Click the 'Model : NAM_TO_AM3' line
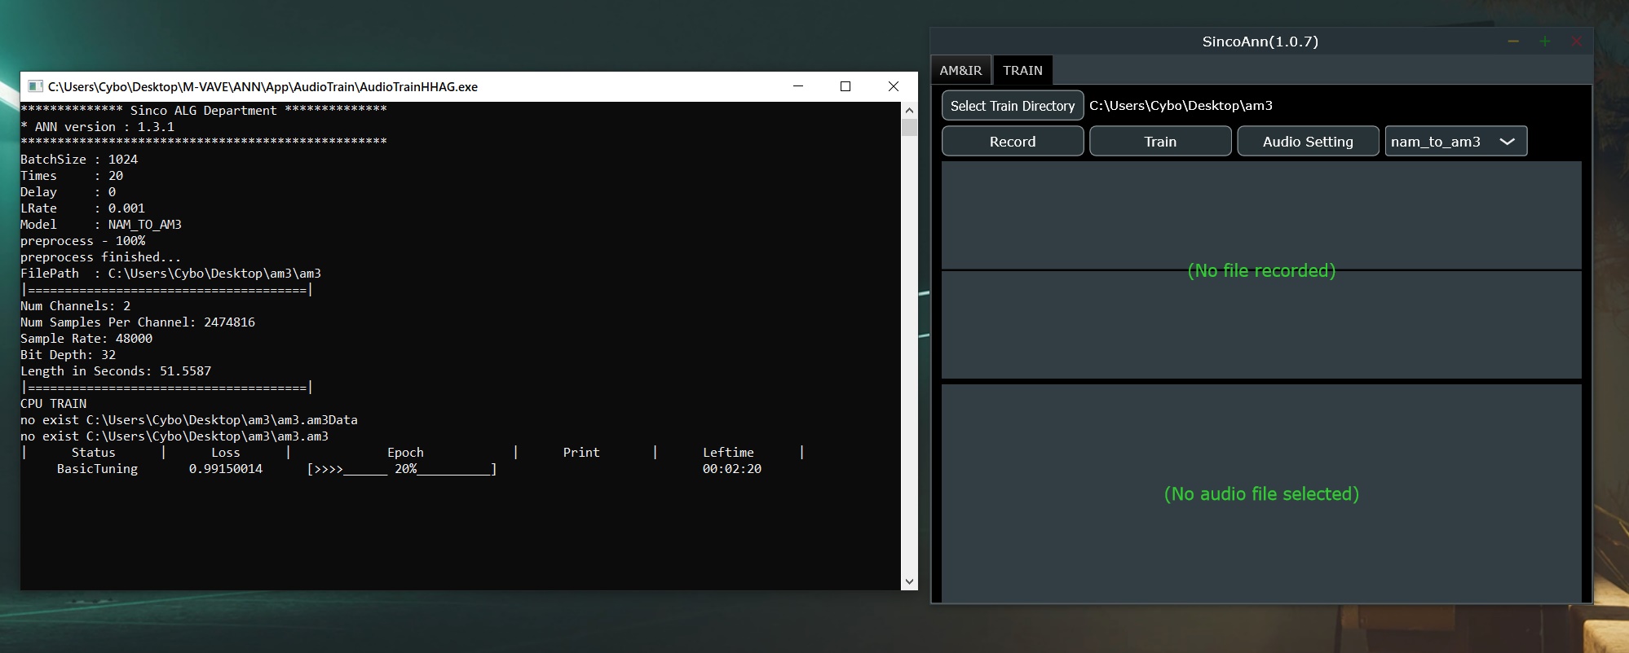This screenshot has width=1629, height=653. (101, 225)
